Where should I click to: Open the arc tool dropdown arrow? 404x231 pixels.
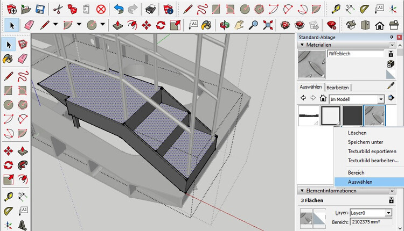click(x=79, y=25)
